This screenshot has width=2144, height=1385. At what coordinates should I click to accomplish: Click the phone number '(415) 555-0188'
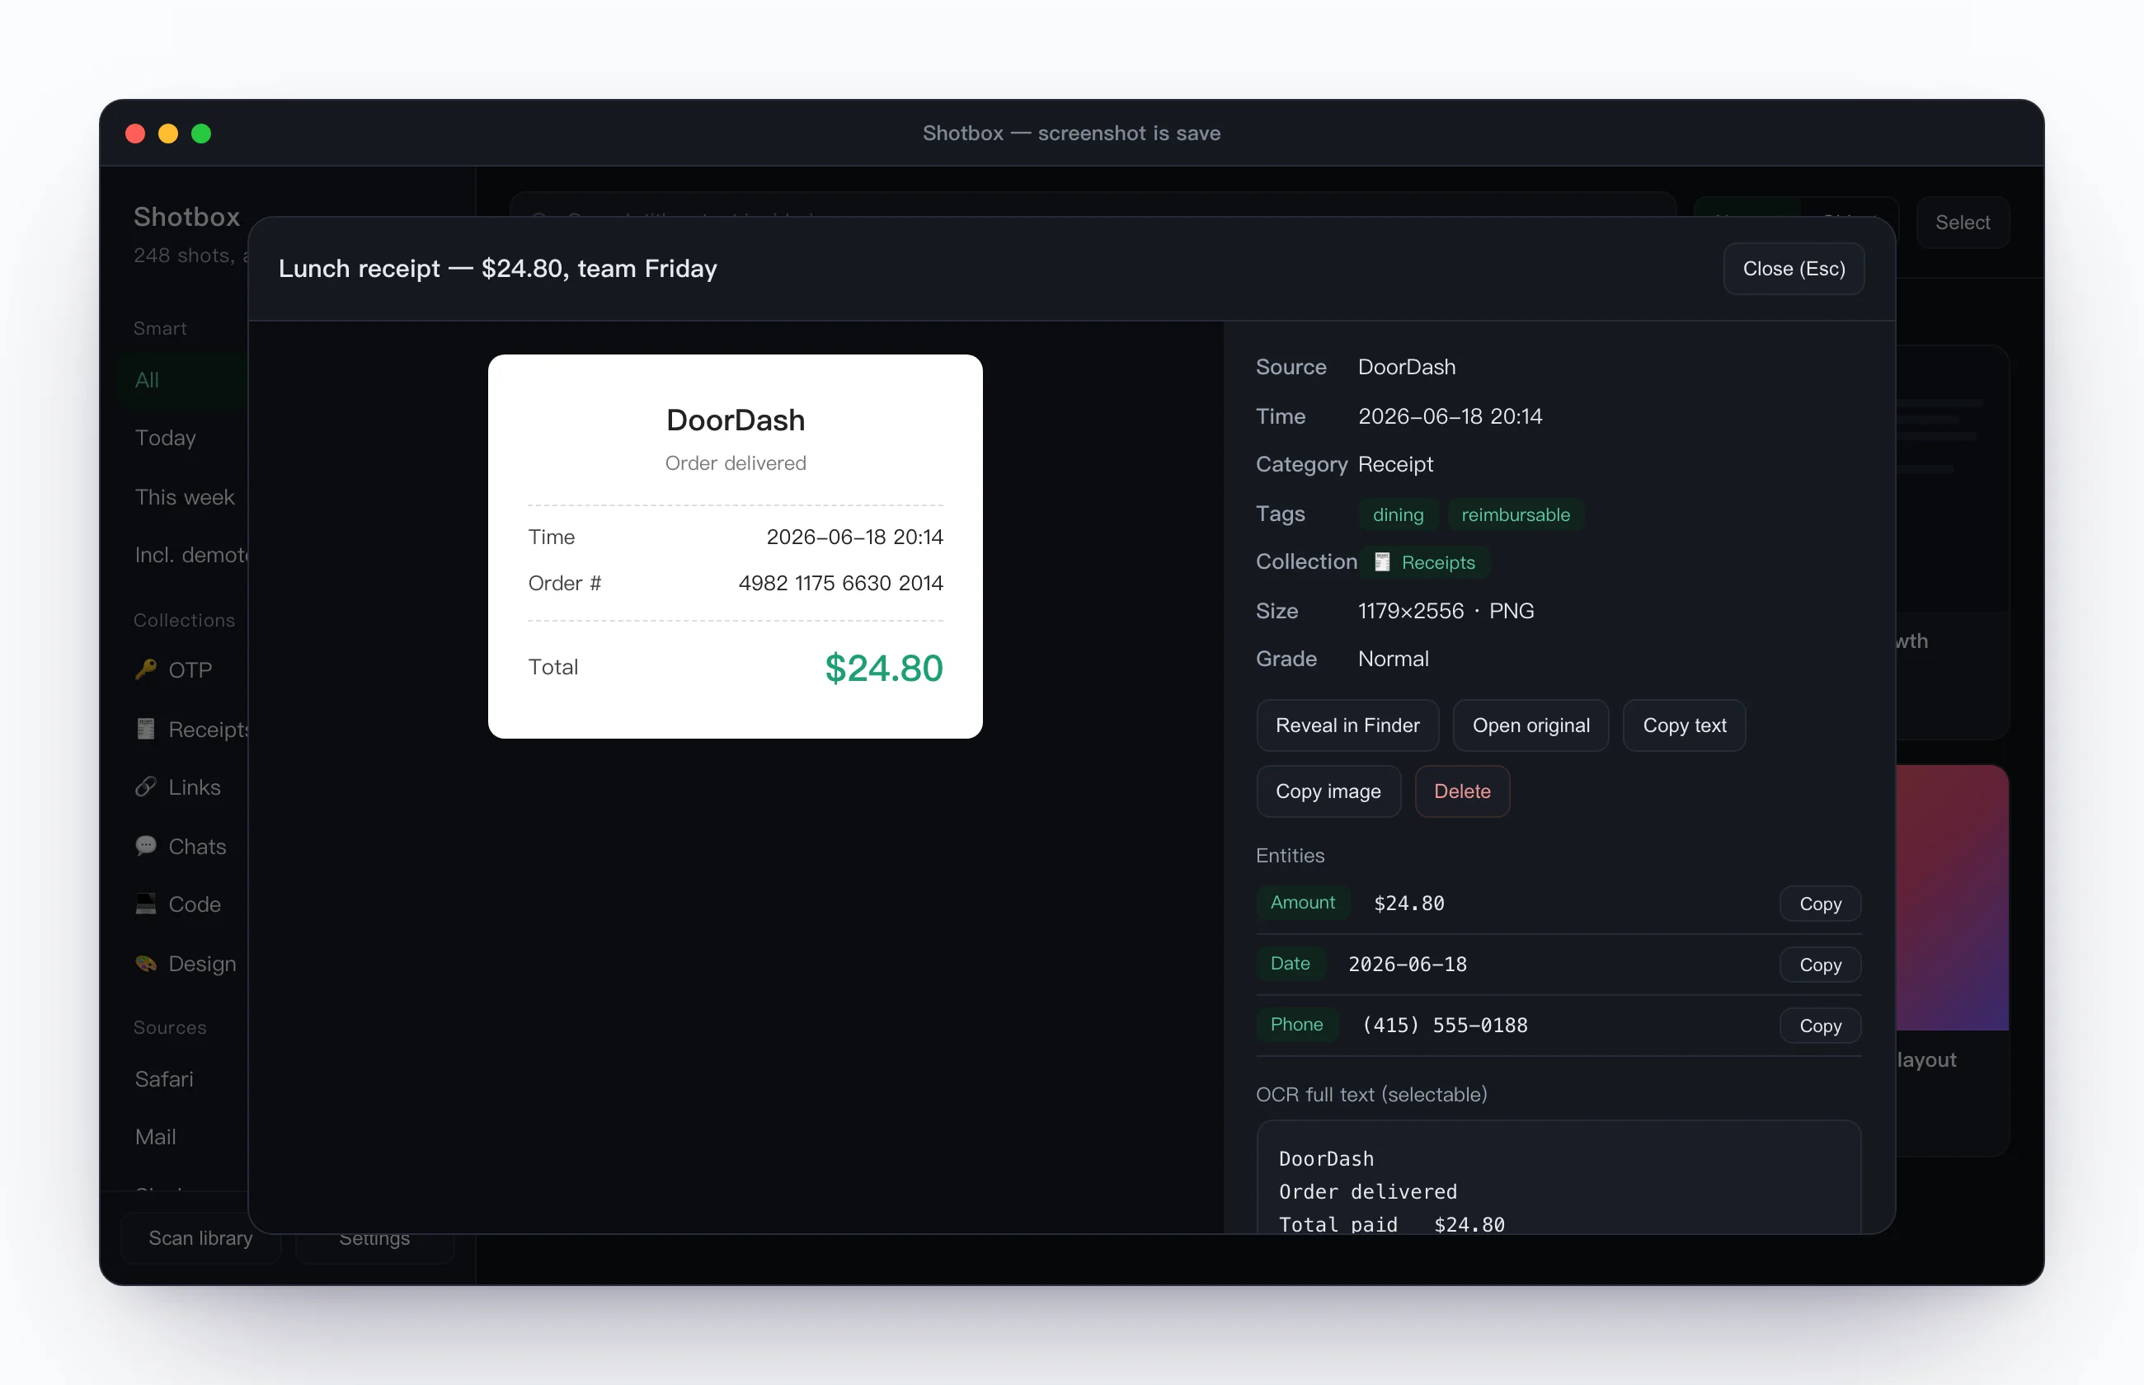(x=1445, y=1026)
